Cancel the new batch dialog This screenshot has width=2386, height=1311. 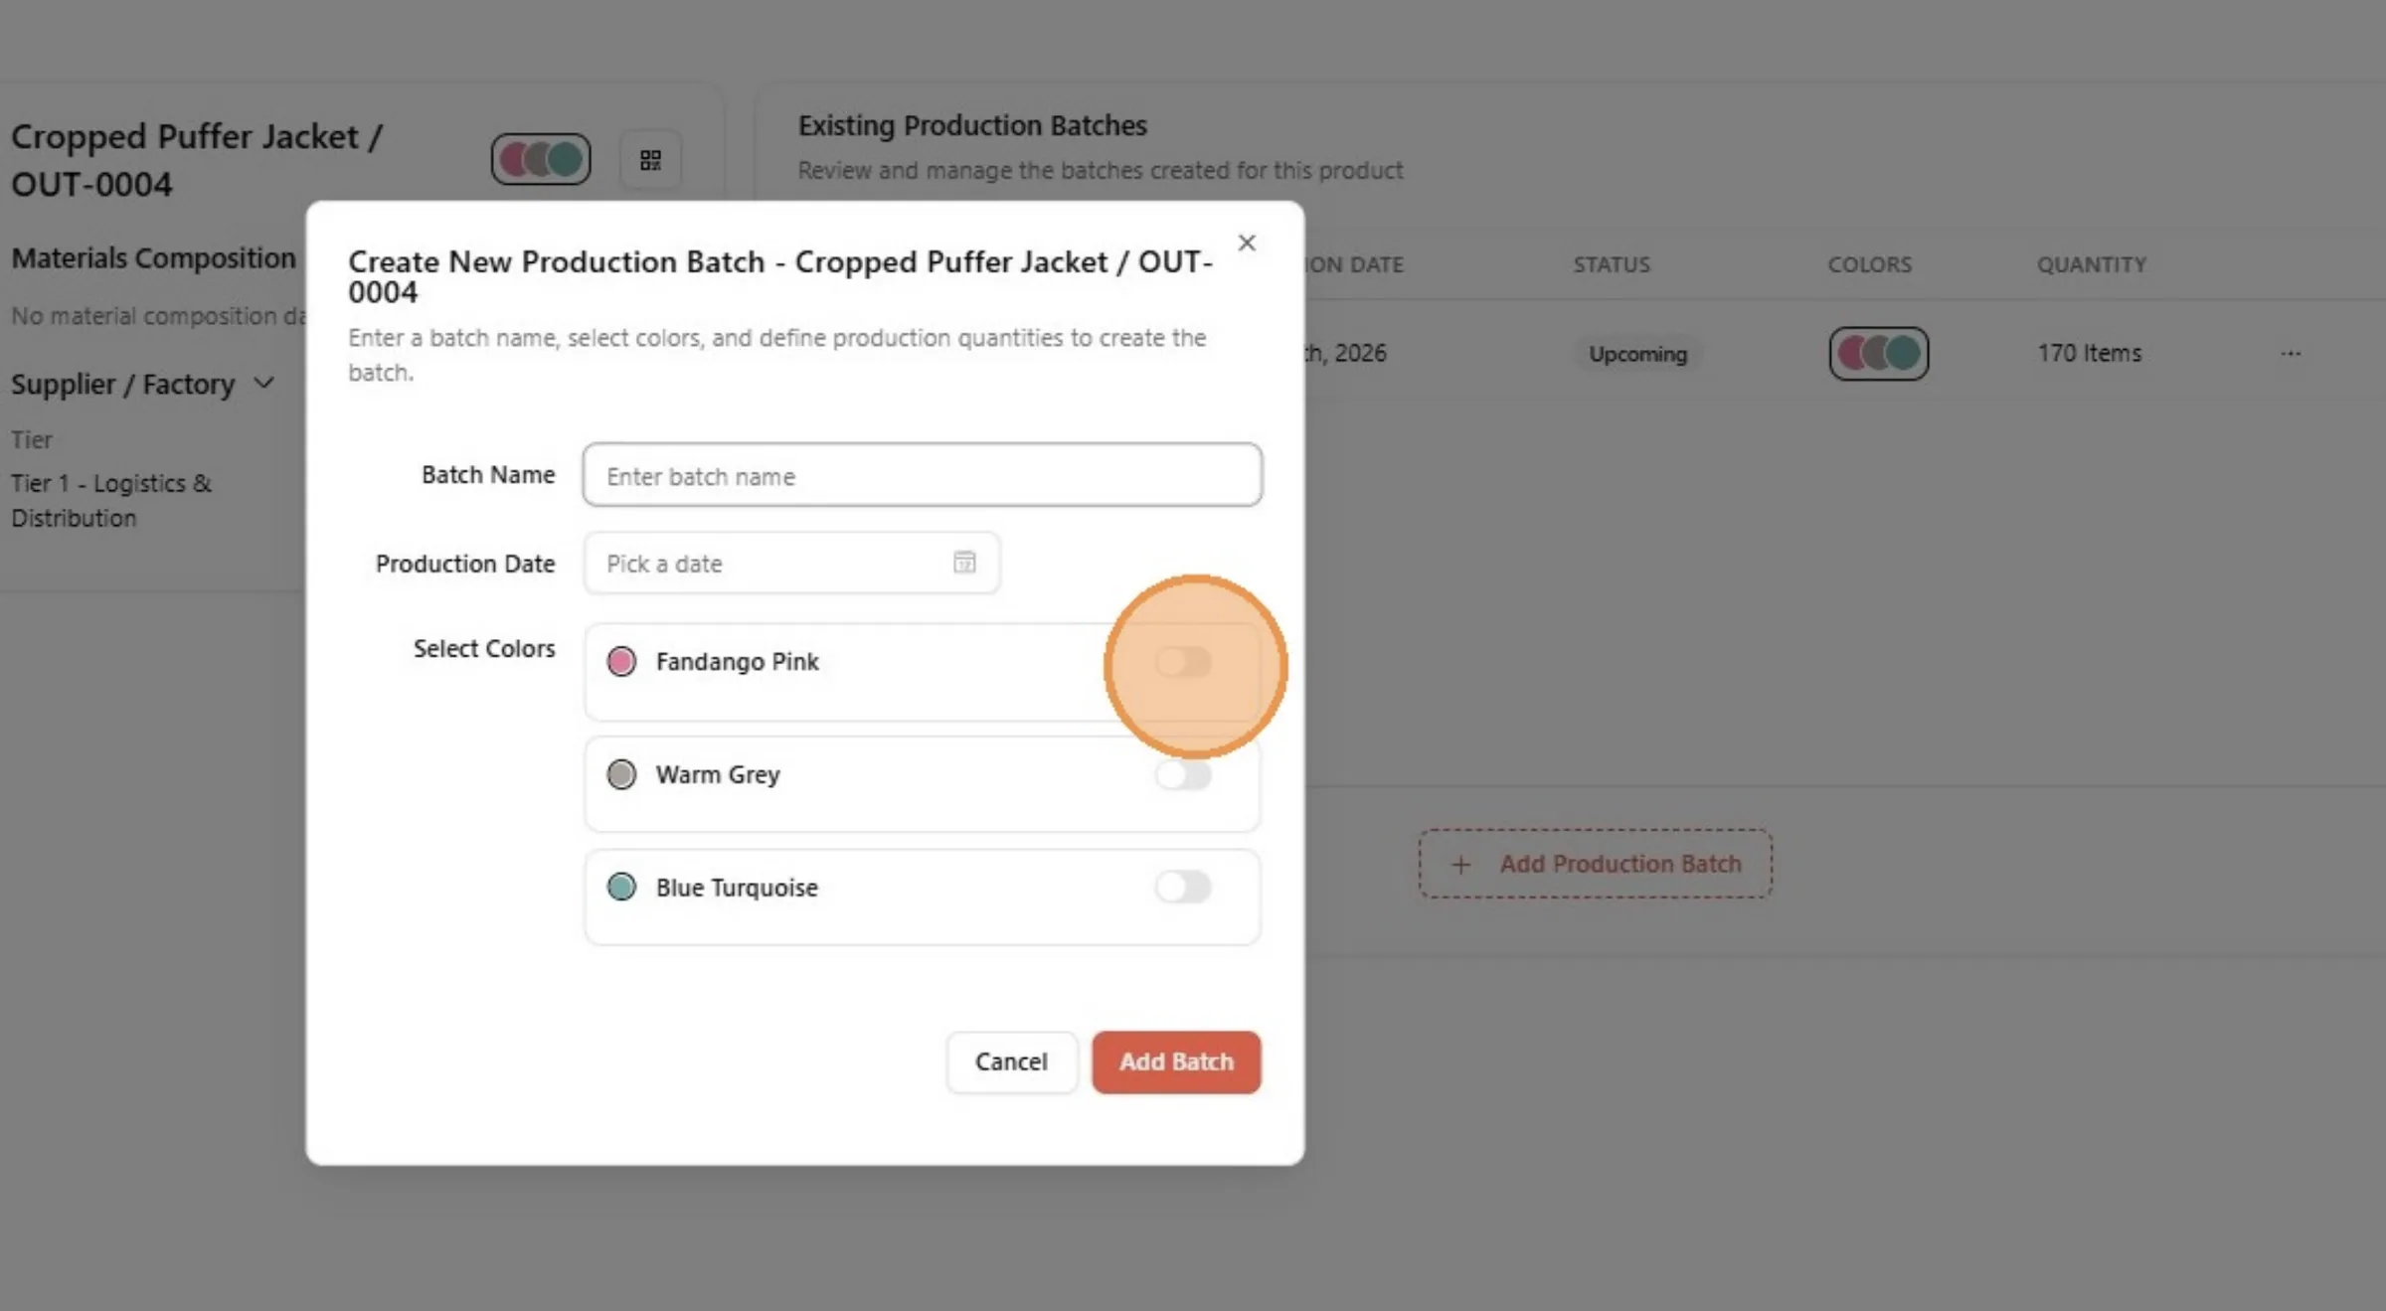point(1011,1063)
